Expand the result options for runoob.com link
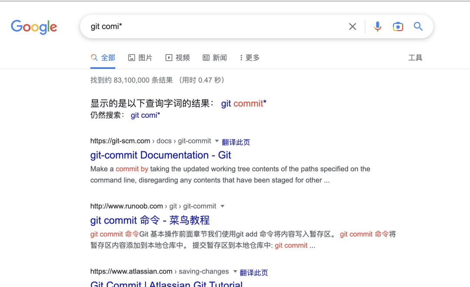This screenshot has width=470, height=287. click(x=222, y=206)
